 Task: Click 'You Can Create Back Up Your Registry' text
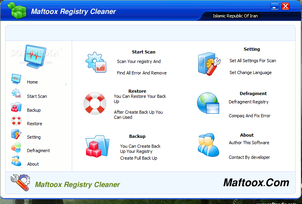pyautogui.click(x=140, y=149)
